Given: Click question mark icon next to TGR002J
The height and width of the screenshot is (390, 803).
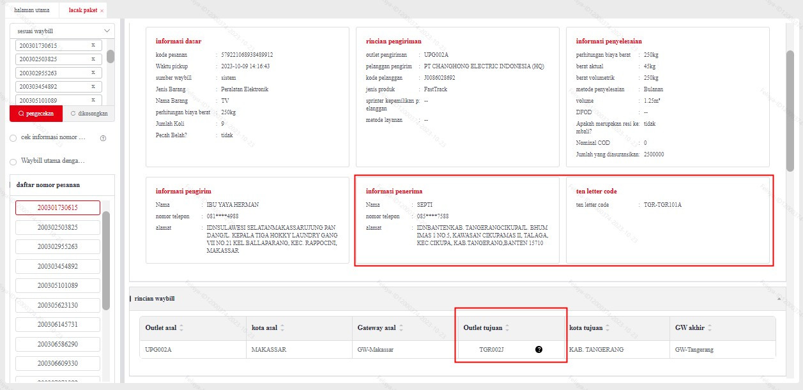Looking at the screenshot, I should [539, 349].
